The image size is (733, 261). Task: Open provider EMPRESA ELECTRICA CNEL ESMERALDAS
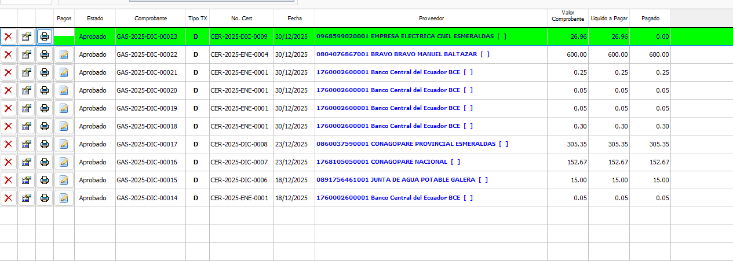click(411, 36)
